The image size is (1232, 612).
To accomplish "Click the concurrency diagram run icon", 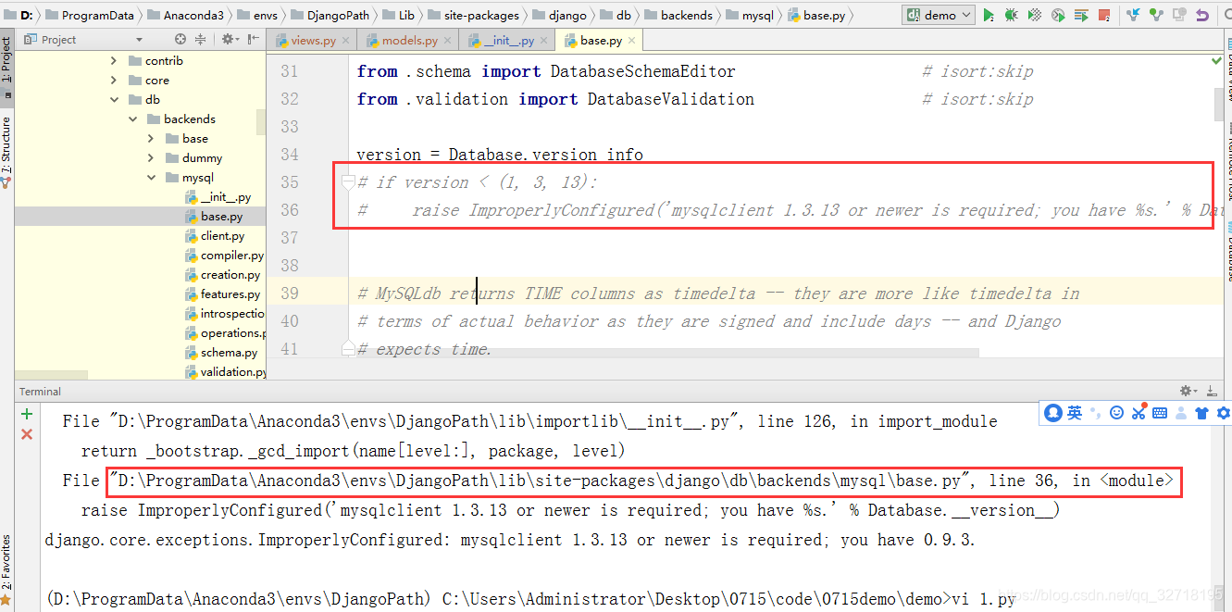I will (x=1081, y=15).
